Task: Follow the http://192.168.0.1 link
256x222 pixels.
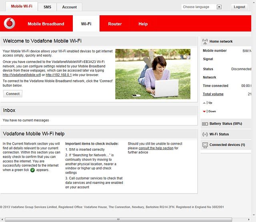Action: click(59, 75)
